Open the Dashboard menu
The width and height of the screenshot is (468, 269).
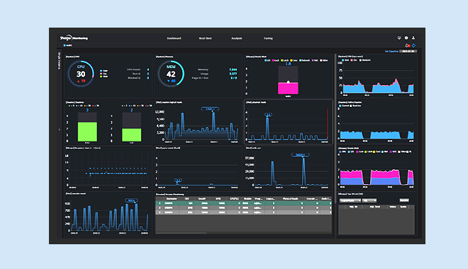click(x=174, y=38)
